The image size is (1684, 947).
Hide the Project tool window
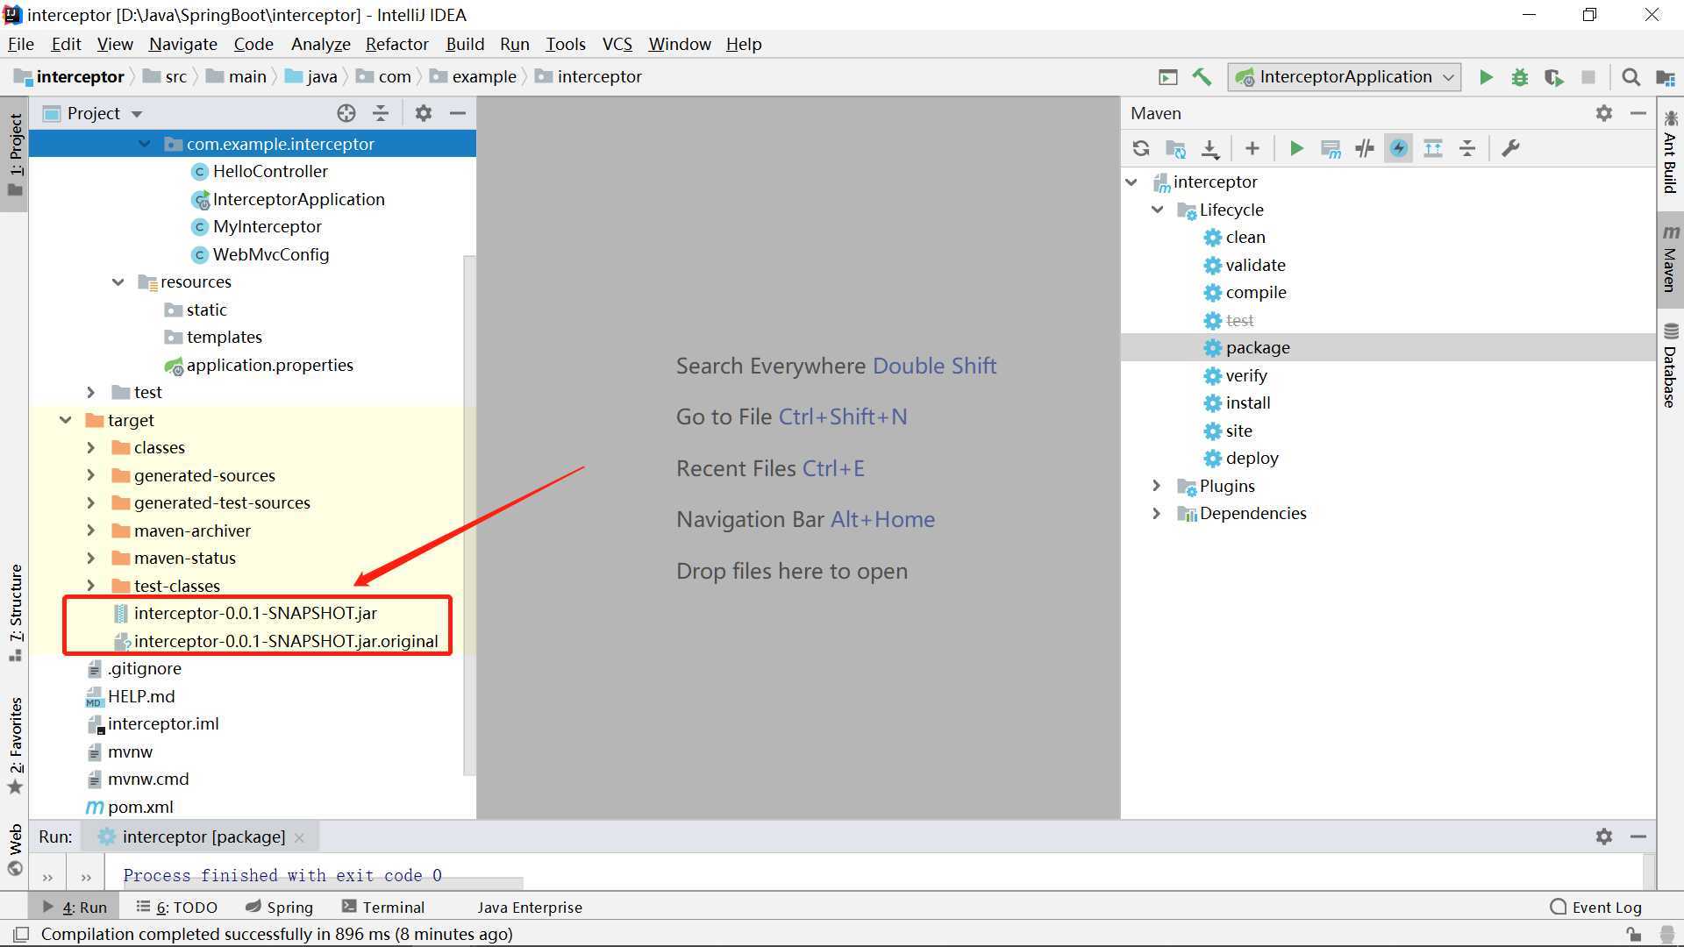point(457,113)
